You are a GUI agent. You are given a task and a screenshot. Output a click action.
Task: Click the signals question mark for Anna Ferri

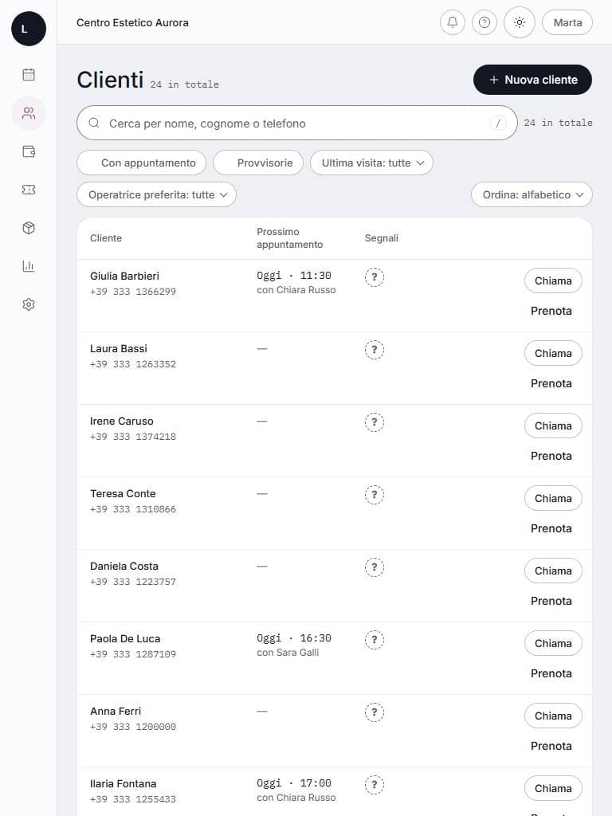[375, 712]
